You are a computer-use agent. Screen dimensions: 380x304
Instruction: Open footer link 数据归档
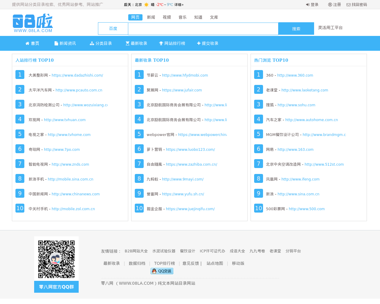[x=137, y=264]
